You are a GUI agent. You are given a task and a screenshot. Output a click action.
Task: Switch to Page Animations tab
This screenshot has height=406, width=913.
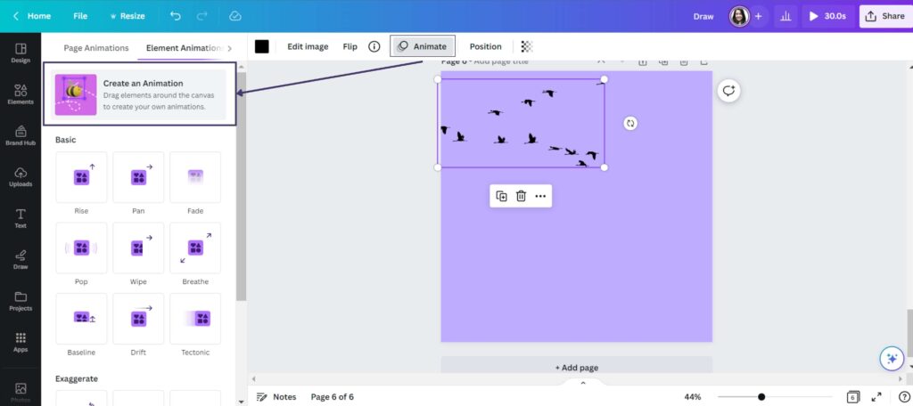(x=96, y=48)
